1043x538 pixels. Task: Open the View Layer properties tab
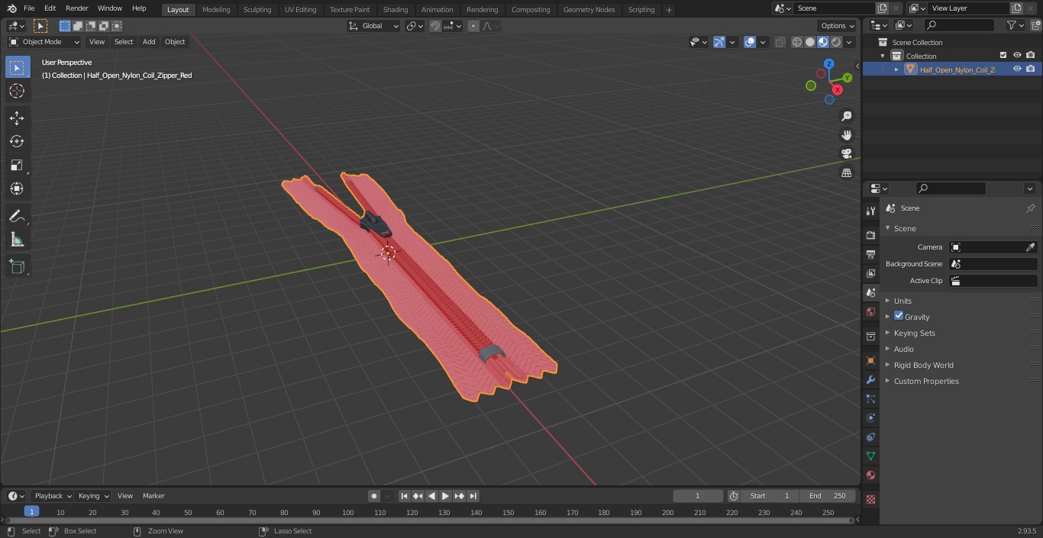pos(870,273)
